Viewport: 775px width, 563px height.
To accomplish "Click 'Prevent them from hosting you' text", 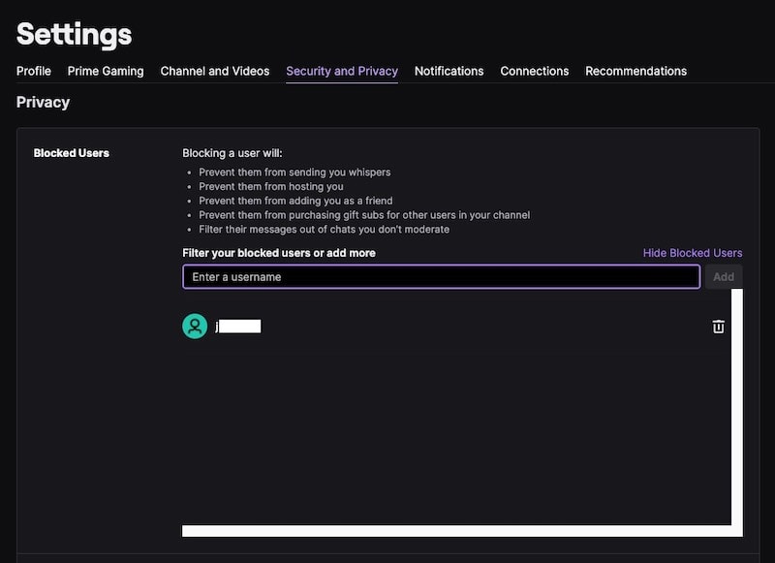I will 271,187.
